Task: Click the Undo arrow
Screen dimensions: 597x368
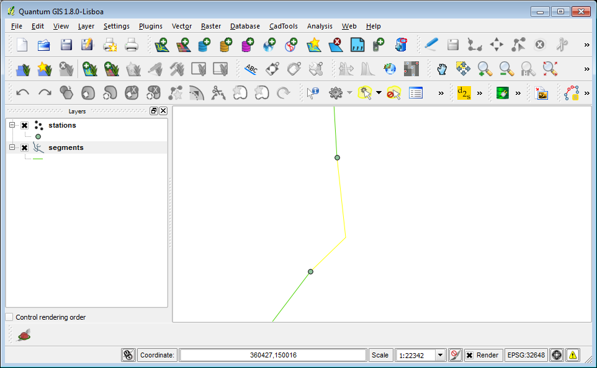Action: click(23, 93)
